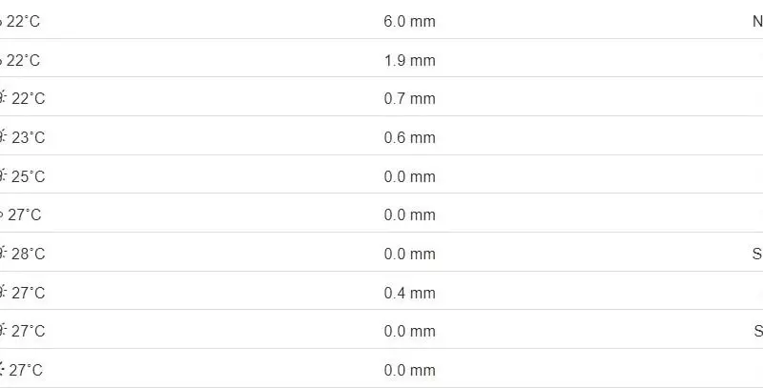The height and width of the screenshot is (388, 763).
Task: Select the sun icon beside 23°C
Action: (3, 137)
